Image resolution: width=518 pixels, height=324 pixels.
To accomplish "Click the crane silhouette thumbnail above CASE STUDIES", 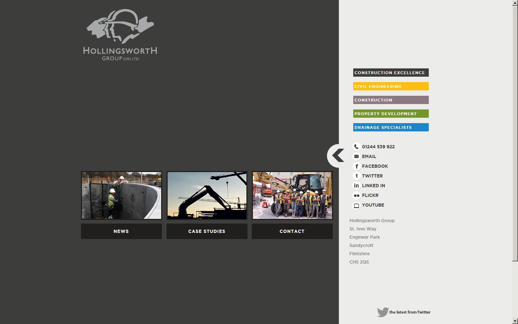I will point(206,195).
